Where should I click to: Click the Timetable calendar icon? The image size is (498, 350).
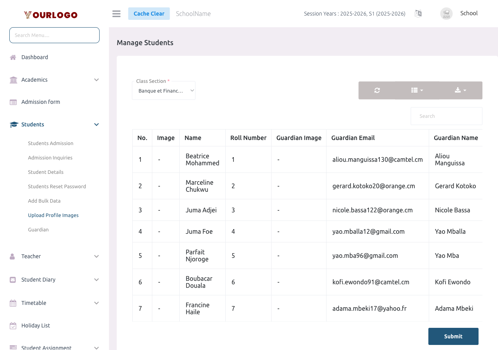click(x=13, y=303)
